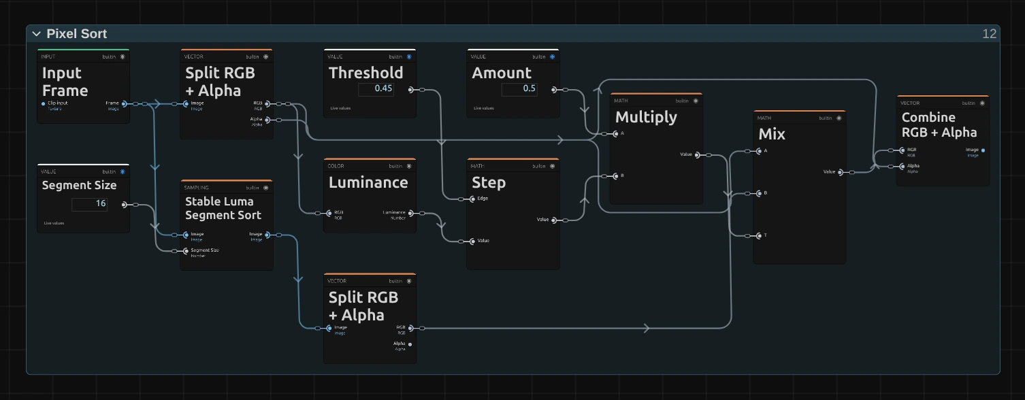Click Live values label on Threshold node
Screen dimensions: 1025x400
(x=340, y=108)
